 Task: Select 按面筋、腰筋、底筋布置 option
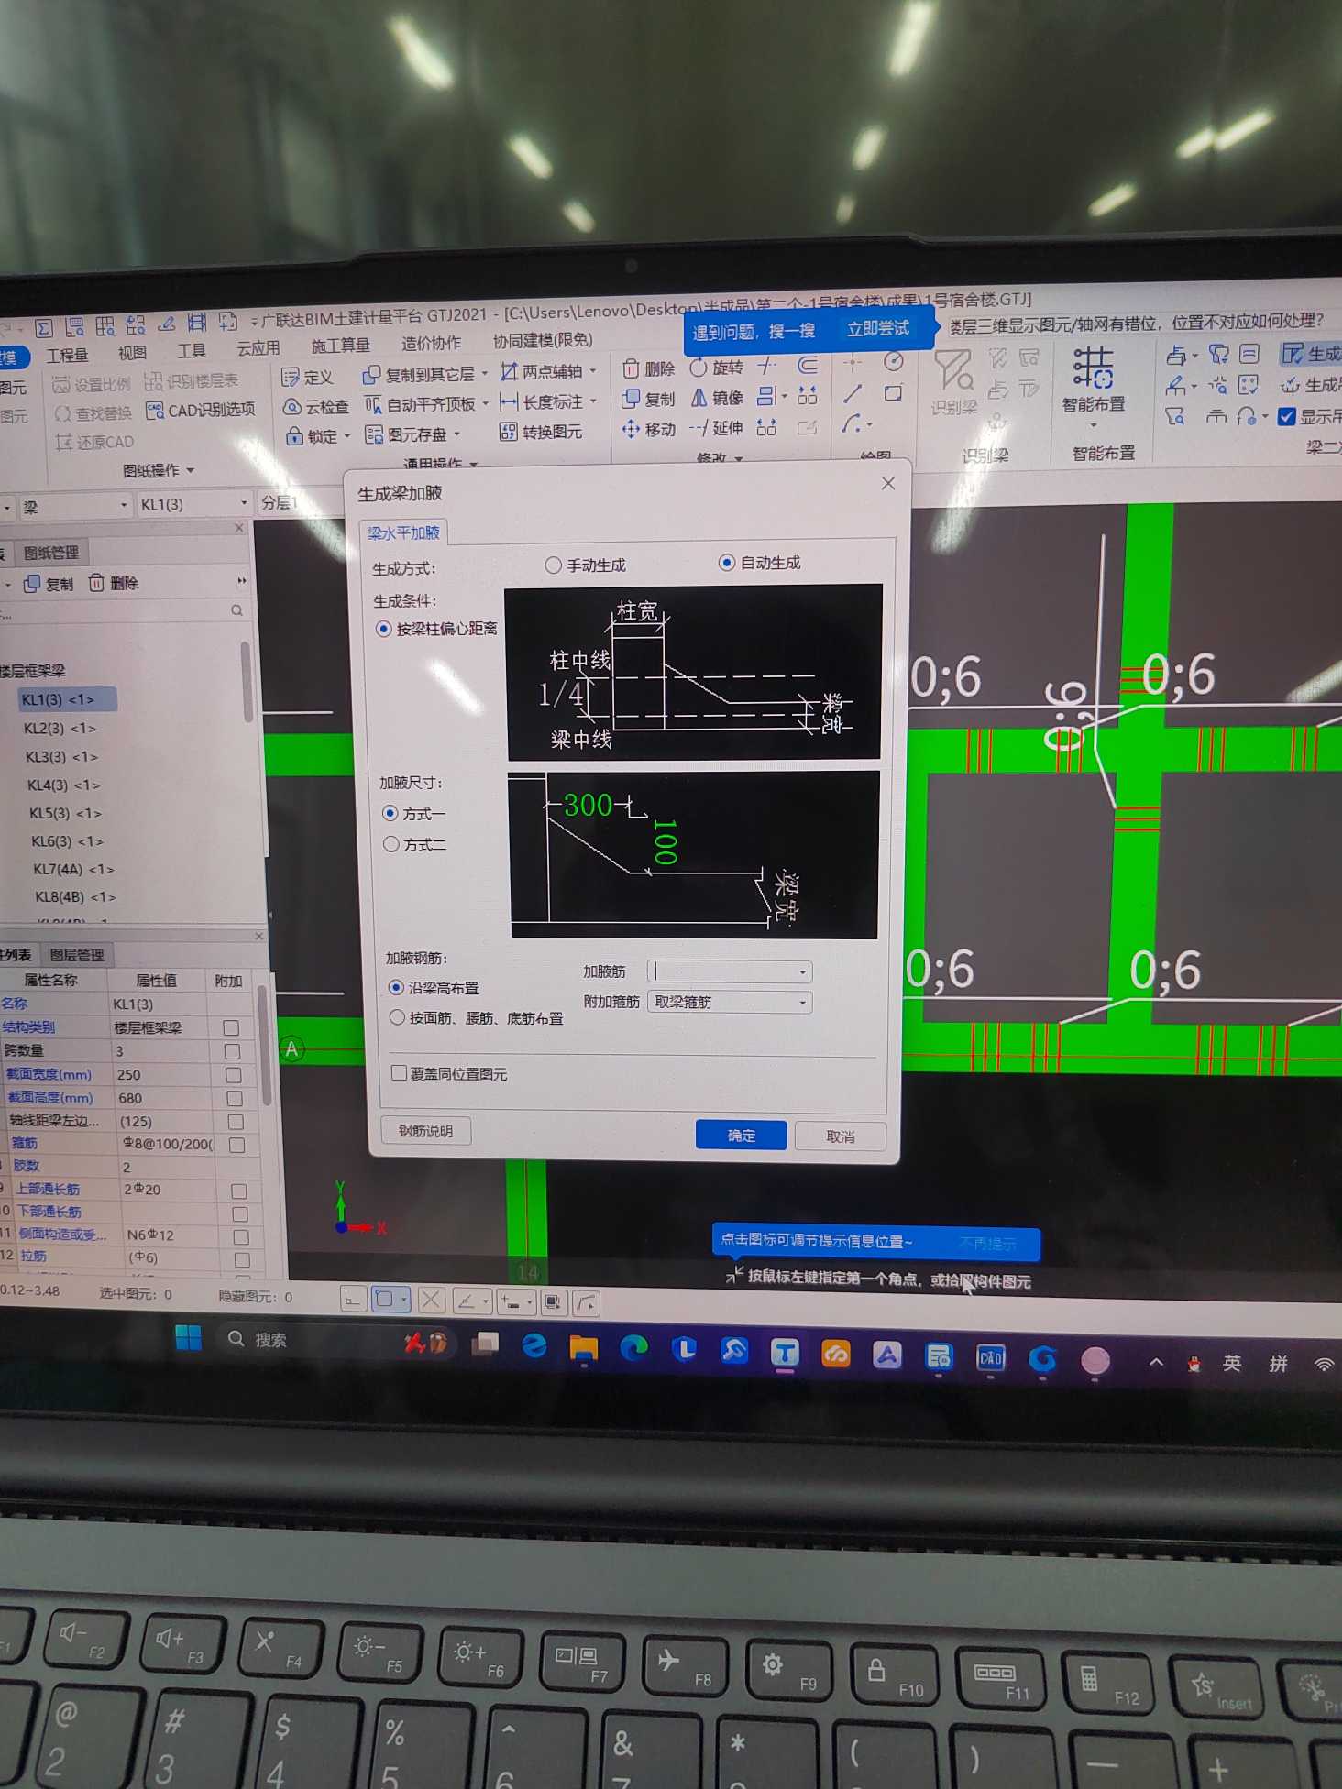[477, 1018]
